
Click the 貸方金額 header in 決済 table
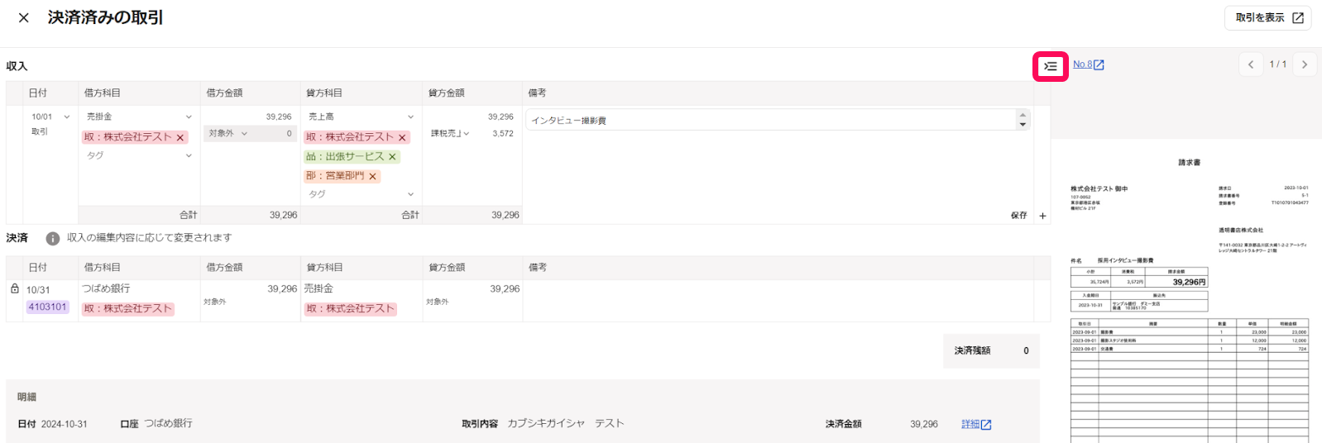tap(447, 268)
